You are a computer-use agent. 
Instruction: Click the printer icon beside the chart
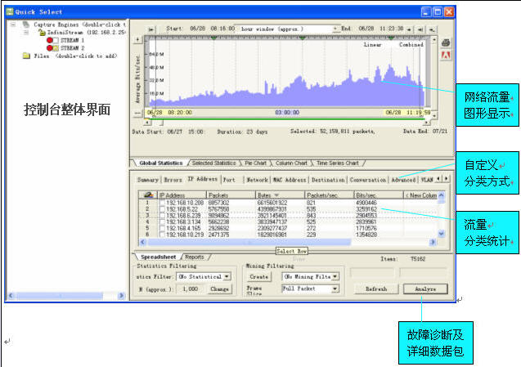click(x=446, y=43)
